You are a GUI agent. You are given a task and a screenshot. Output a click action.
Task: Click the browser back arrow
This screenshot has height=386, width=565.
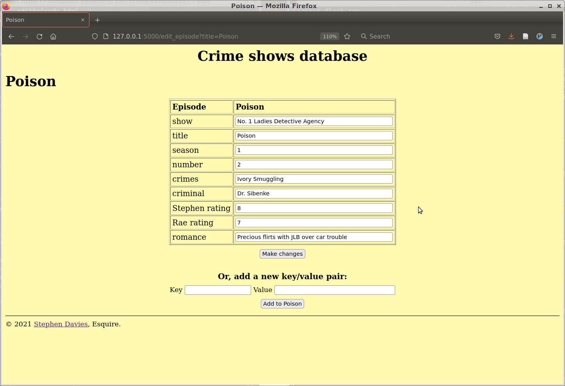(11, 36)
